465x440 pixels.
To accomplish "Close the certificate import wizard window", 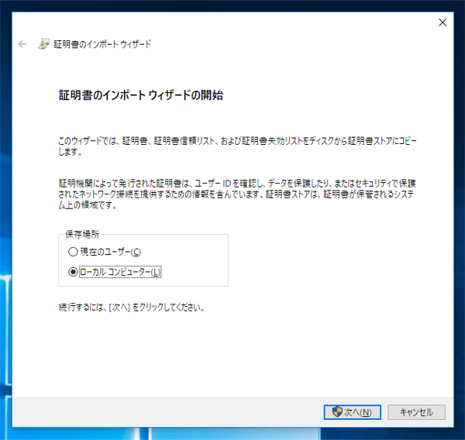I will (443, 22).
